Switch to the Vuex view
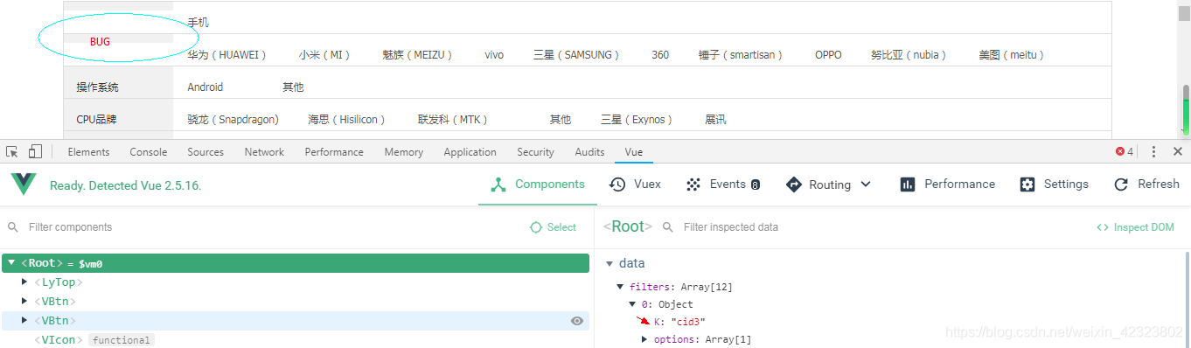The image size is (1191, 348). (635, 184)
